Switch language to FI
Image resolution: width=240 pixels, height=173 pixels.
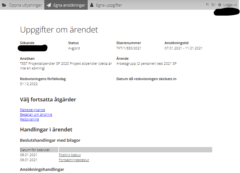point(207,5)
